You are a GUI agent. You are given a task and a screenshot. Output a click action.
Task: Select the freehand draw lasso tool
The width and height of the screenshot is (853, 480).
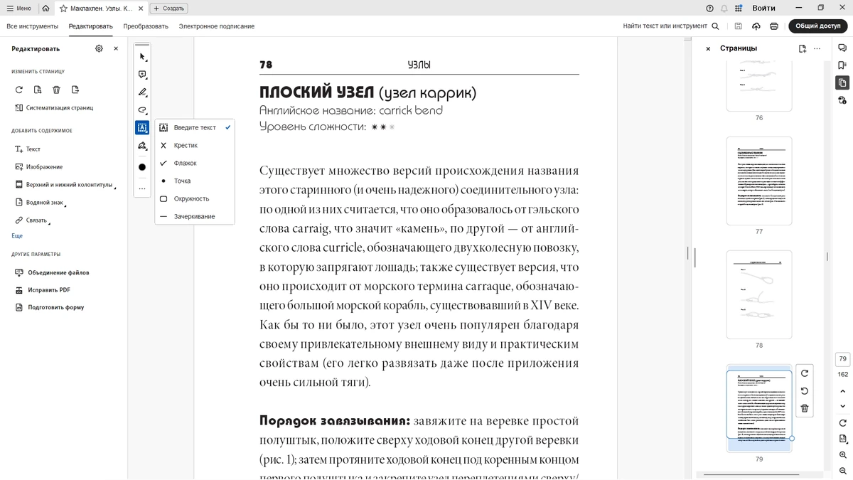click(x=142, y=110)
